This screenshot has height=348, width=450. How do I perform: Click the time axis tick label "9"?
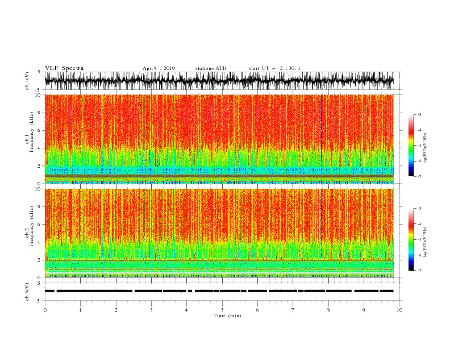click(364, 310)
